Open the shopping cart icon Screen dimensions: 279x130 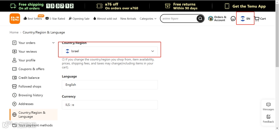click(257, 19)
